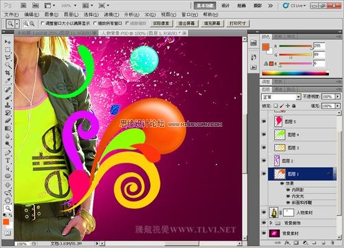The width and height of the screenshot is (344, 248).
Task: Select the Quick Selection tool
Action: [7, 65]
